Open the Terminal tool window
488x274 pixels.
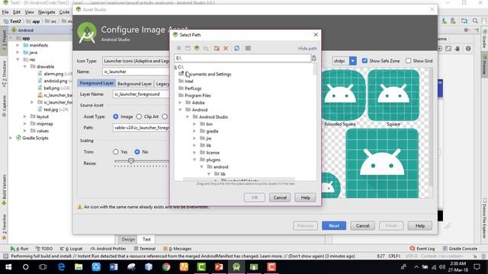[145, 249]
